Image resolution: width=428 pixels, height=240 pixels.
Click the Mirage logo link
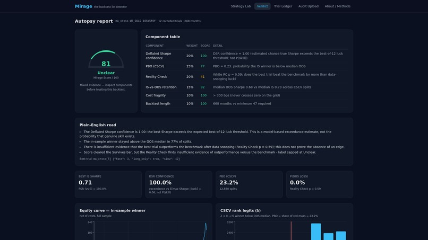[x=83, y=6]
